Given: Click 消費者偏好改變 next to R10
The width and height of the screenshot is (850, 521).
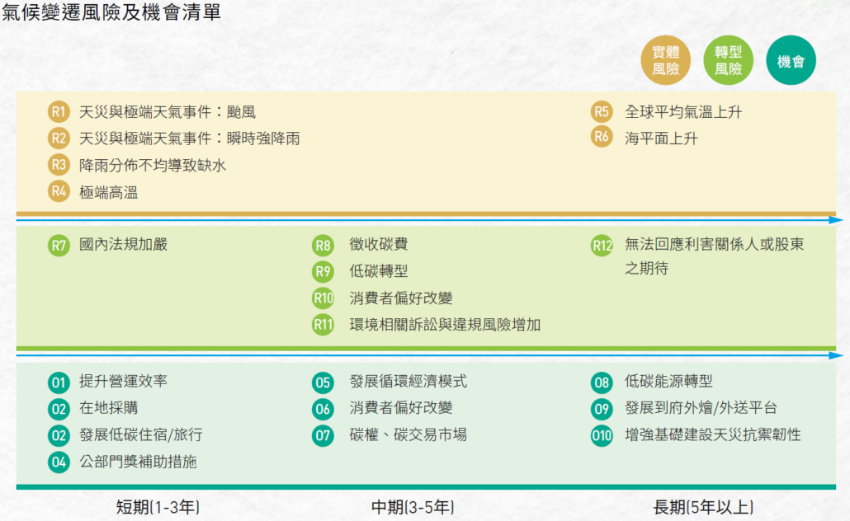Looking at the screenshot, I should click(x=400, y=298).
